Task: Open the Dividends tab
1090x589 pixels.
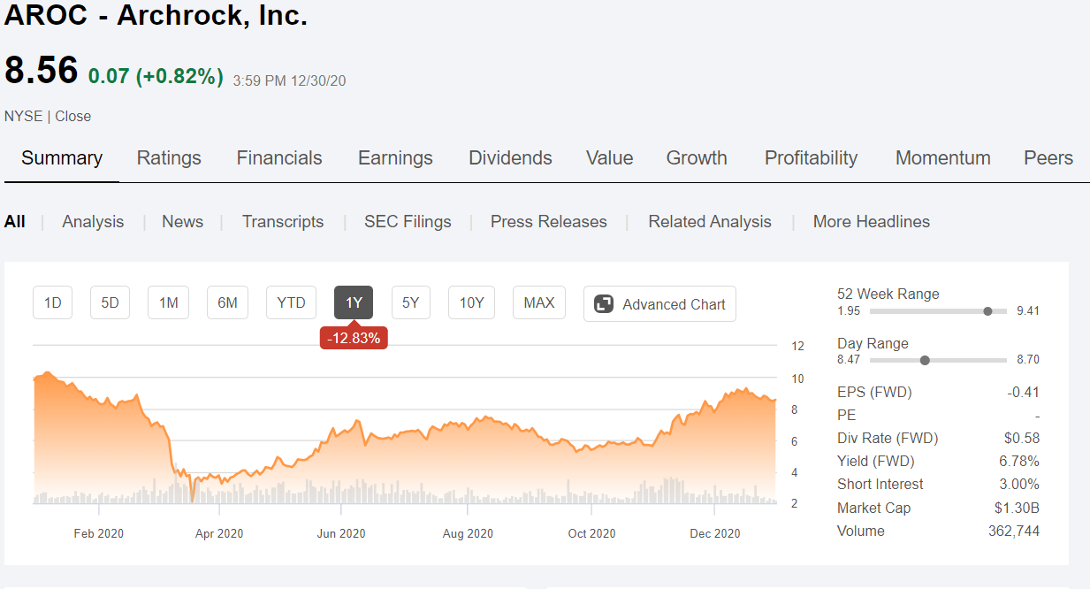Action: [x=510, y=158]
